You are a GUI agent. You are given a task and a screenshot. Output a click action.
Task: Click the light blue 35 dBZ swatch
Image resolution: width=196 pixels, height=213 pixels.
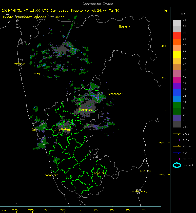tap(177, 99)
